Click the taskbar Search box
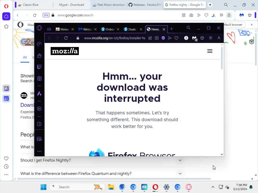The width and height of the screenshot is (258, 193). point(77,187)
